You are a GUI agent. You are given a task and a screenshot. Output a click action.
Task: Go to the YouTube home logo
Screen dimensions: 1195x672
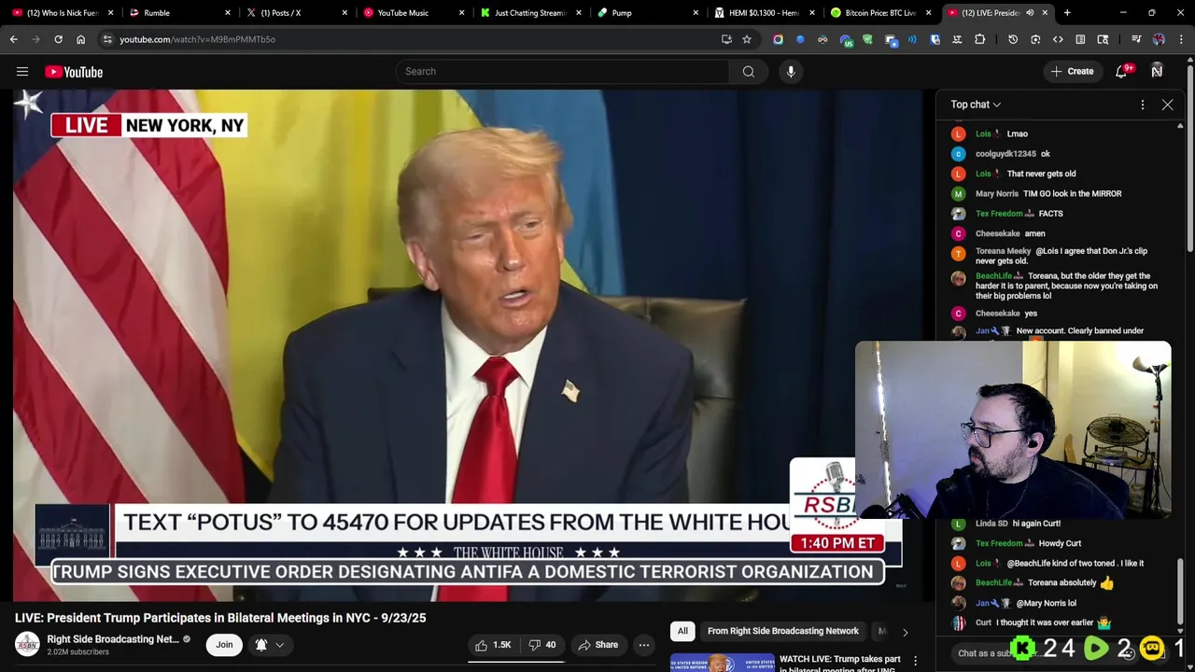click(x=74, y=72)
